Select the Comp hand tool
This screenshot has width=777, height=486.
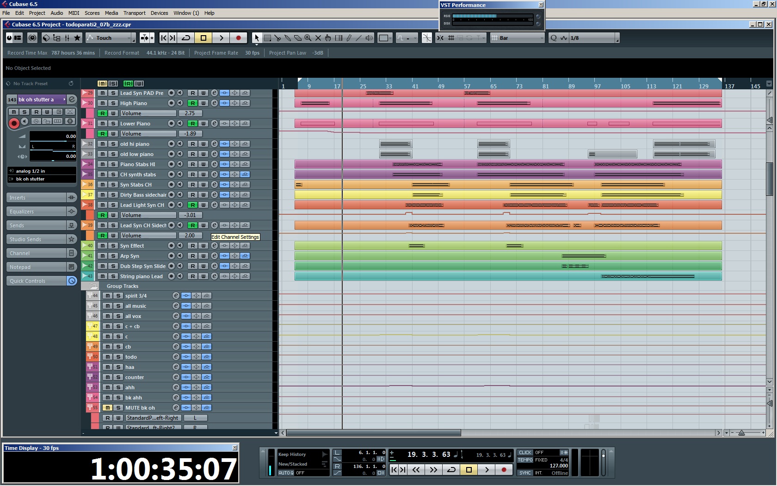[x=328, y=38]
